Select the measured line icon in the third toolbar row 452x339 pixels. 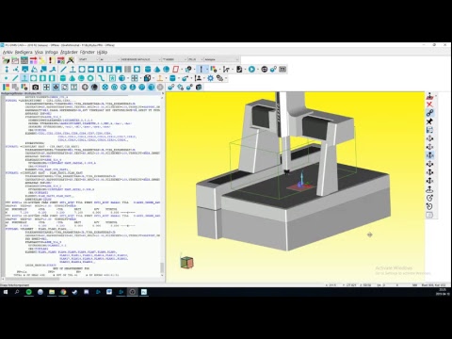(15, 78)
